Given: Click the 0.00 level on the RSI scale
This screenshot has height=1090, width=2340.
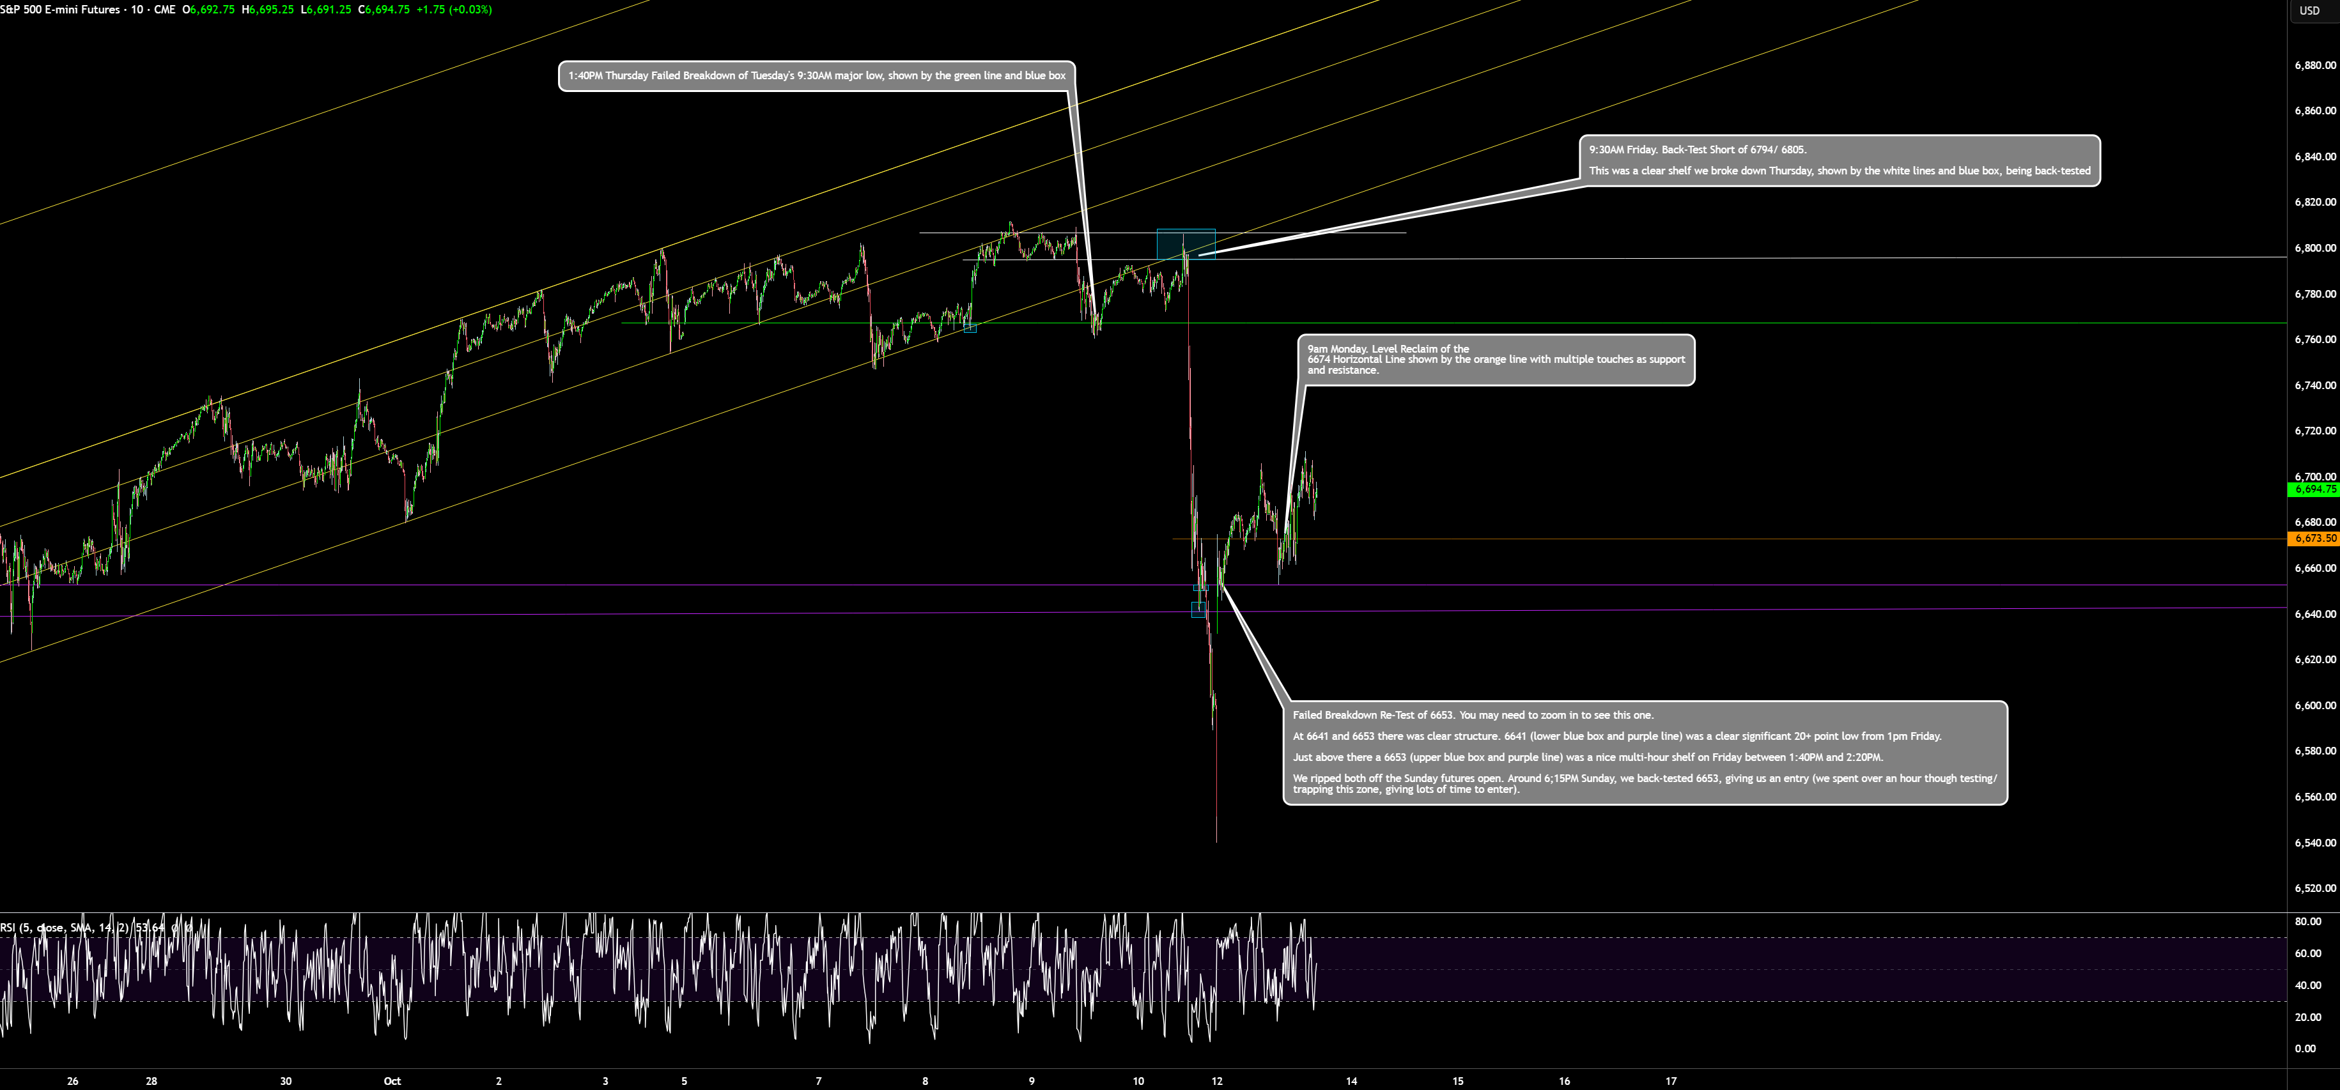Looking at the screenshot, I should (2305, 1048).
